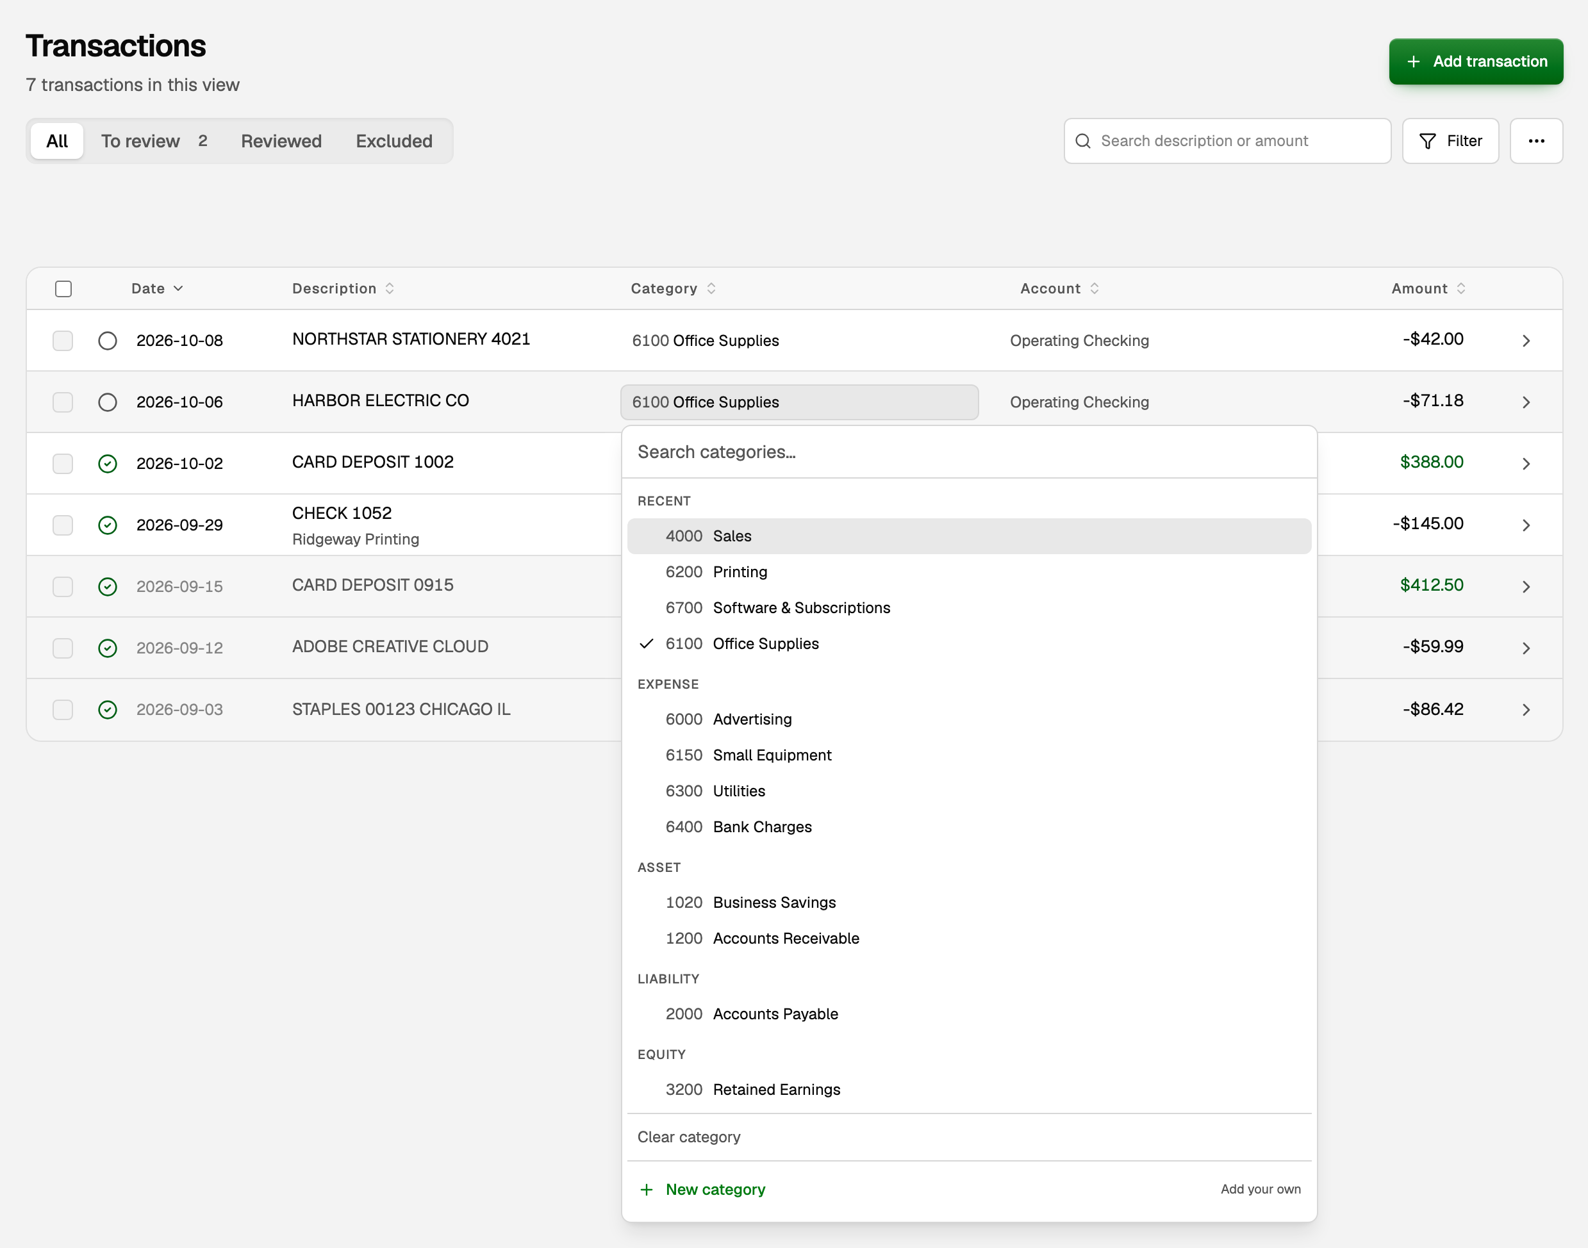Screen dimensions: 1588x1248
Task: Mark HARBOR ELECTRIC CO transaction as reviewed
Action: (x=108, y=402)
